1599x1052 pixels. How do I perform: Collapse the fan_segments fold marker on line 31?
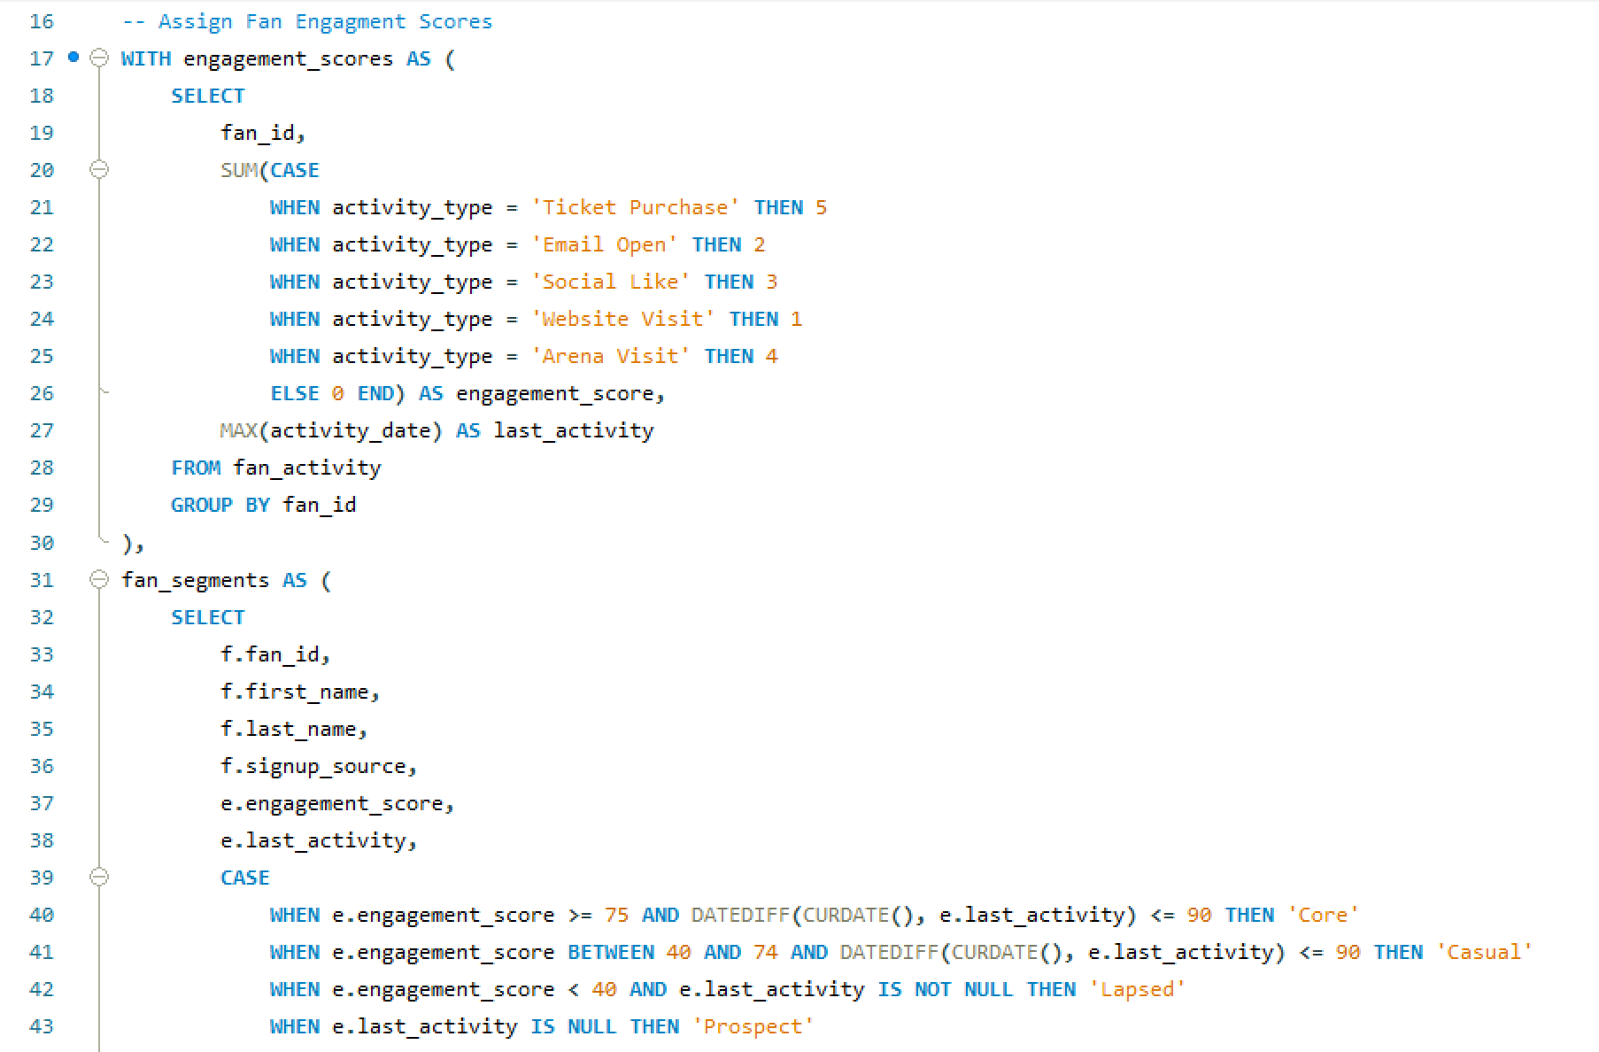pyautogui.click(x=99, y=580)
